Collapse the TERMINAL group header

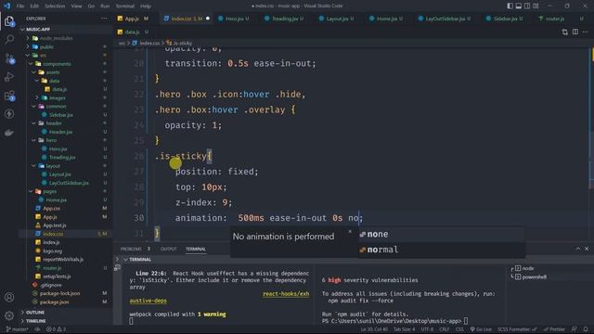[x=139, y=260]
